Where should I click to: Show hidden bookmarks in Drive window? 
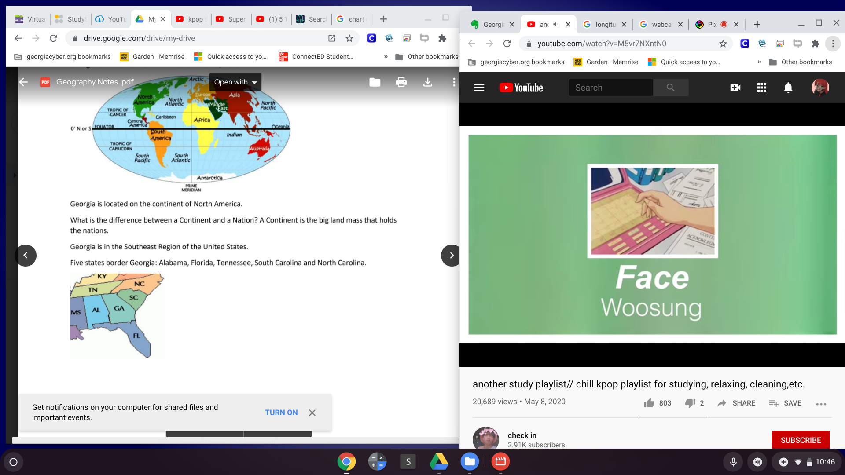[x=386, y=57]
